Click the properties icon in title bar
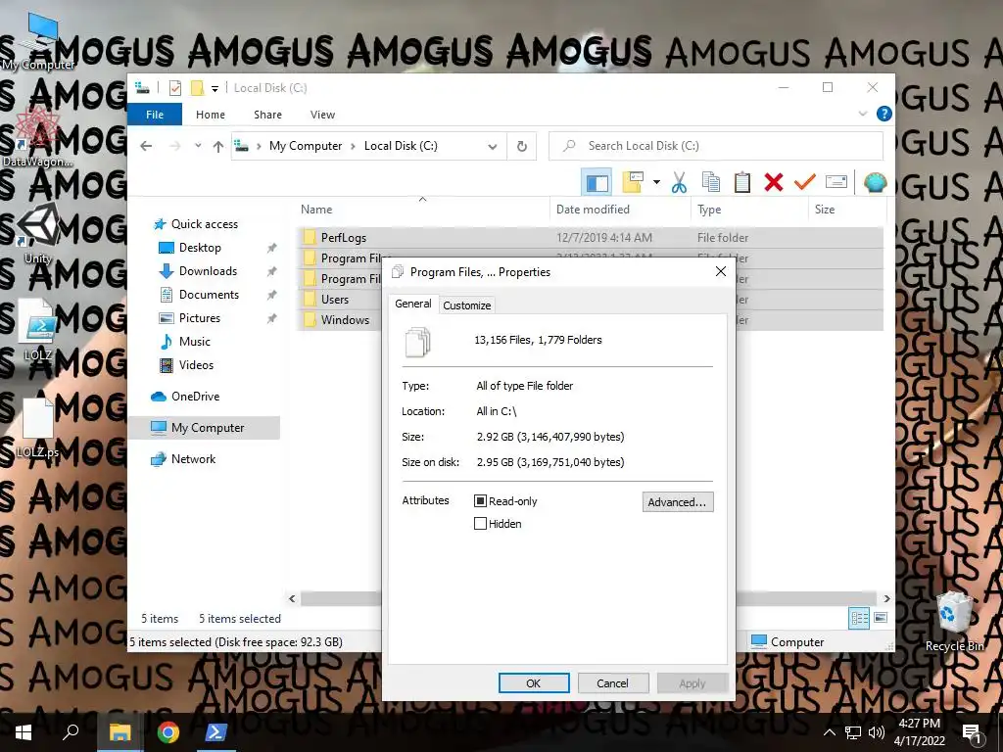Image resolution: width=1003 pixels, height=752 pixels. tap(175, 88)
